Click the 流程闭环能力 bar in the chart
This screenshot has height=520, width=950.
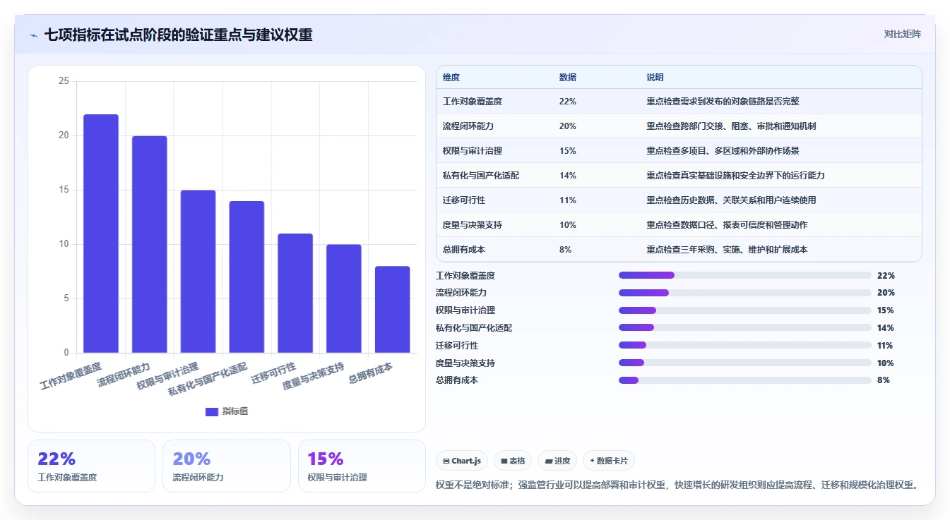tap(150, 244)
